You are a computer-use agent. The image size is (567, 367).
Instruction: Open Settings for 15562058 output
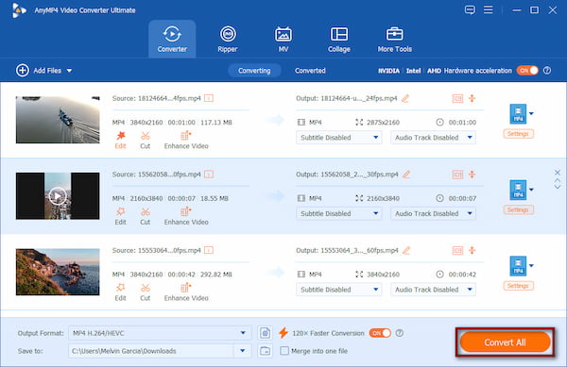click(x=518, y=210)
